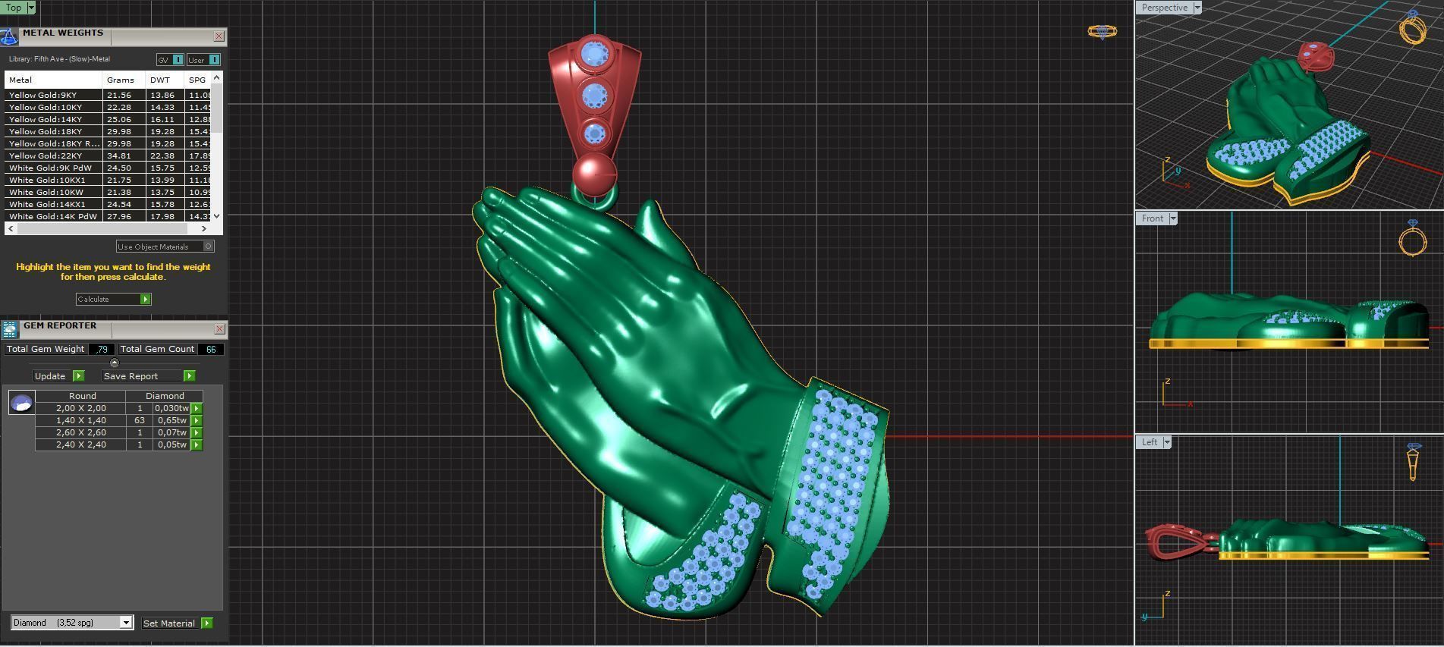
Task: Click green arrow for 2,60 X 2,60 row
Action: click(197, 432)
